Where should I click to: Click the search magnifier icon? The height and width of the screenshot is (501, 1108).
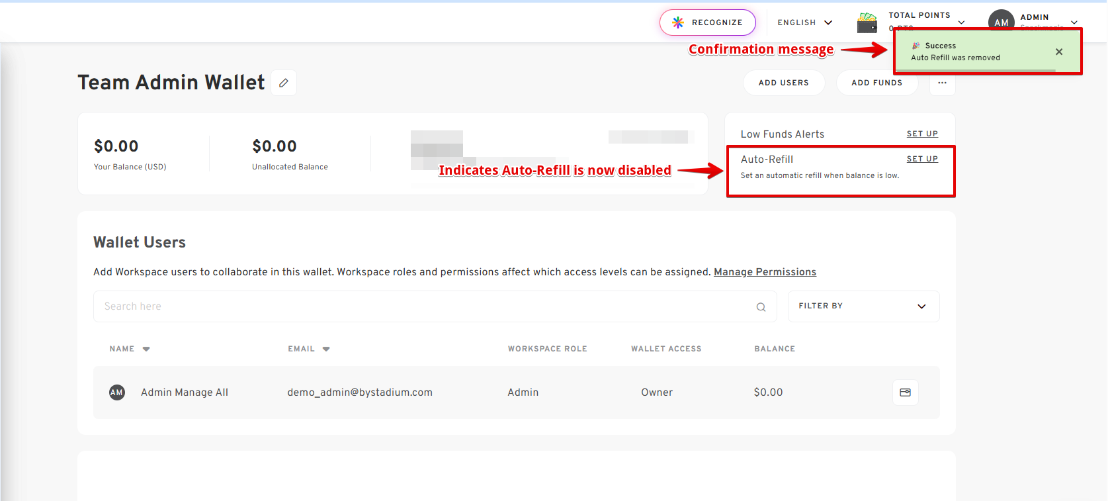pyautogui.click(x=761, y=307)
